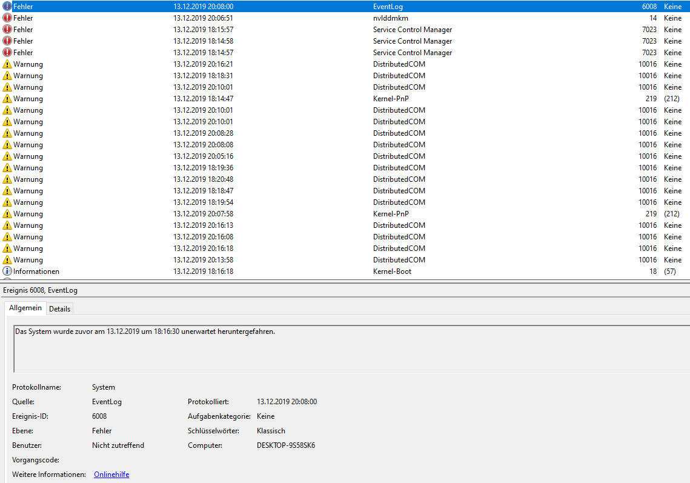Select the Fehler row from EventLog 20:08:00
690x483 pixels.
[345, 6]
